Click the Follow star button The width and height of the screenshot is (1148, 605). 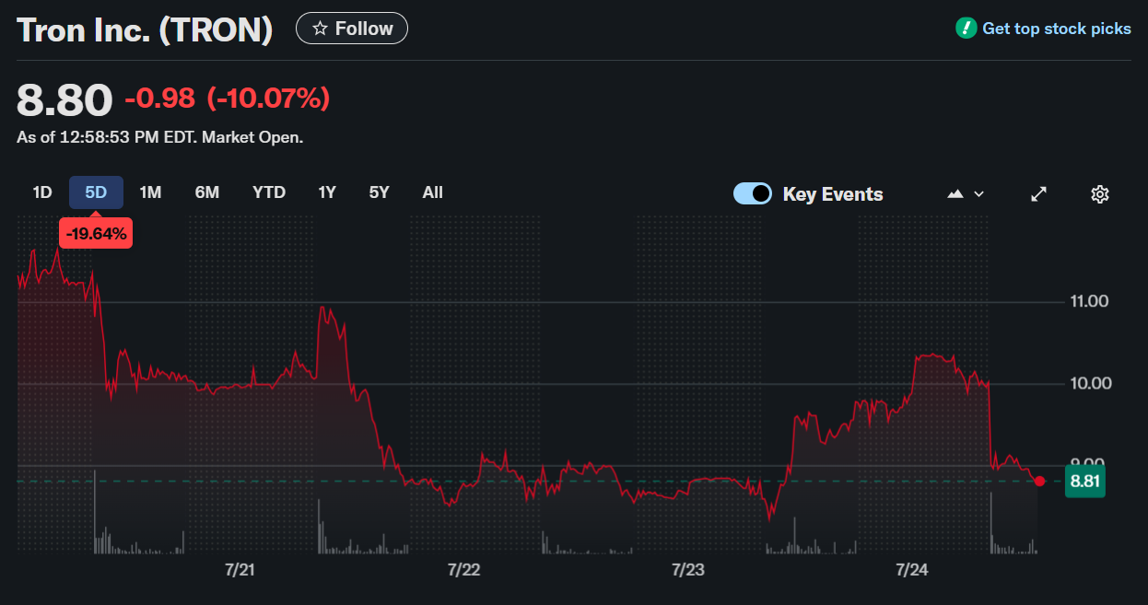point(351,29)
